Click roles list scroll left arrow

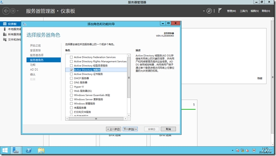point(67,119)
